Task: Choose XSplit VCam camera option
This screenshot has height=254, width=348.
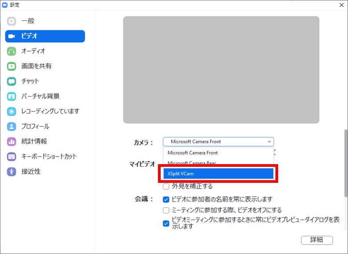Action: [x=219, y=173]
